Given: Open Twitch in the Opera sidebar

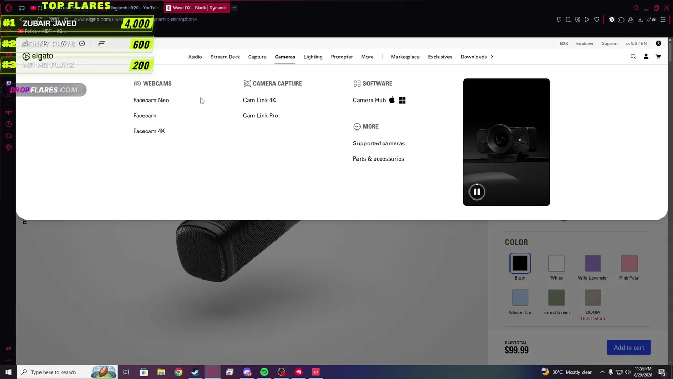Looking at the screenshot, I should 8,84.
